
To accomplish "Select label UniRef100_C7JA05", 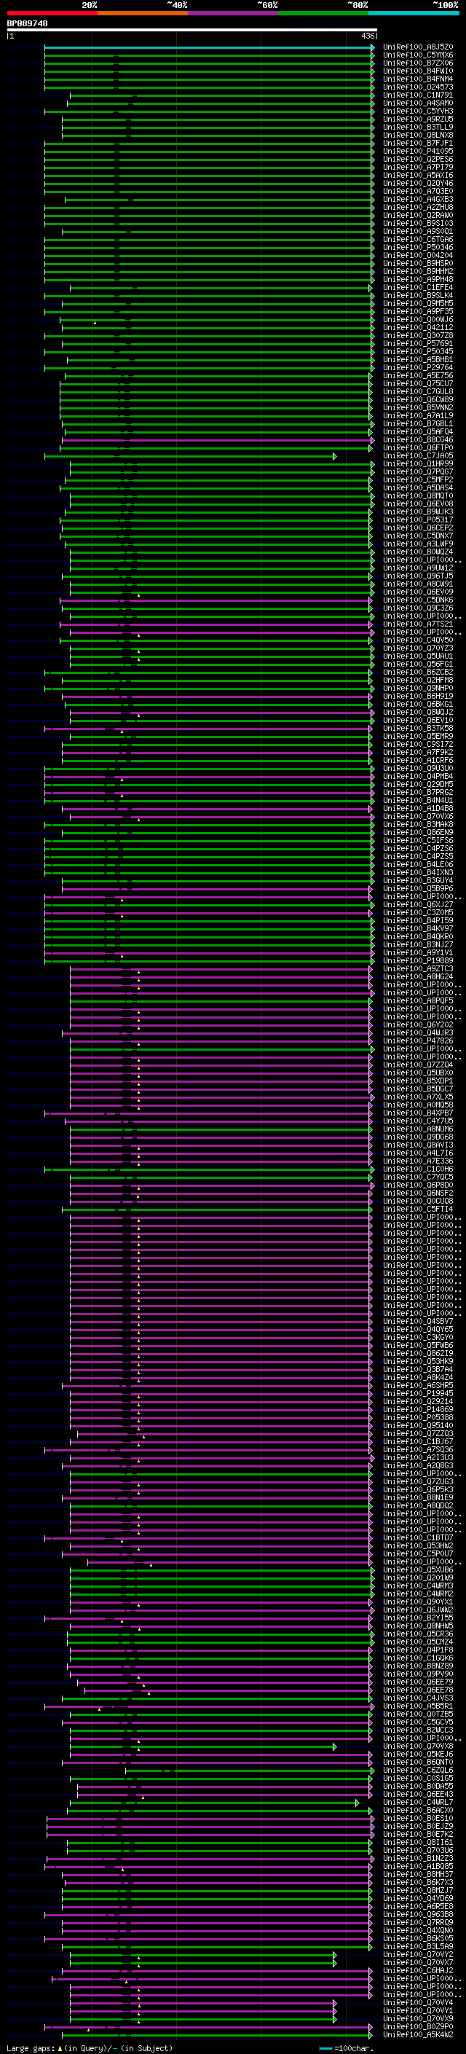I will coord(417,456).
